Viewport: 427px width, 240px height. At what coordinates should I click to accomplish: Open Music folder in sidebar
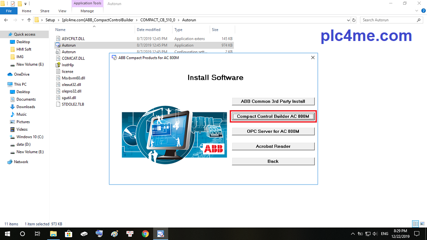tap(21, 114)
